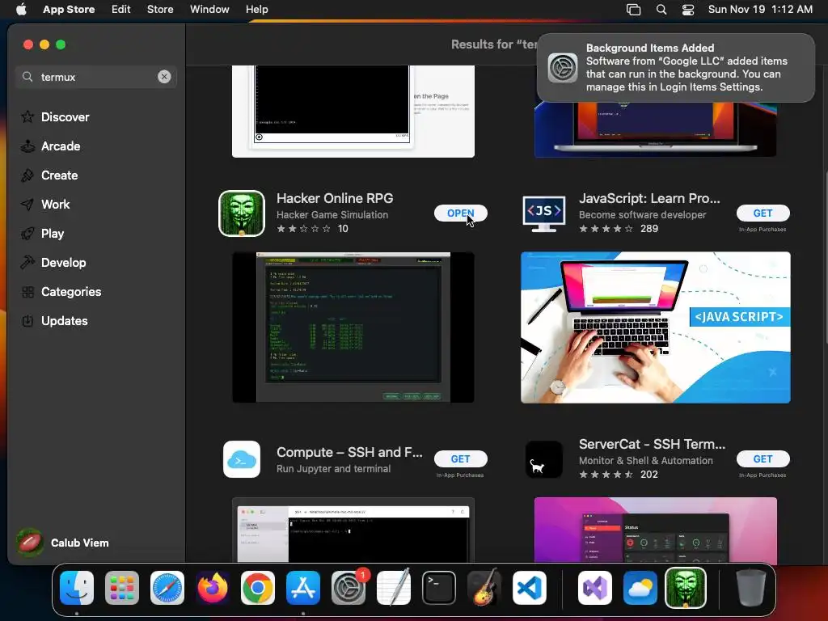Image resolution: width=828 pixels, height=621 pixels.
Task: Open Hacker Online RPG in the Dock
Action: pyautogui.click(x=686, y=587)
